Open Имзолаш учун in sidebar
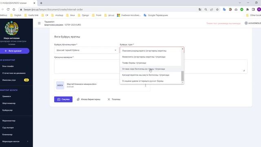Image resolution: width=261 pixels, height=147 pixels. pos(9,80)
